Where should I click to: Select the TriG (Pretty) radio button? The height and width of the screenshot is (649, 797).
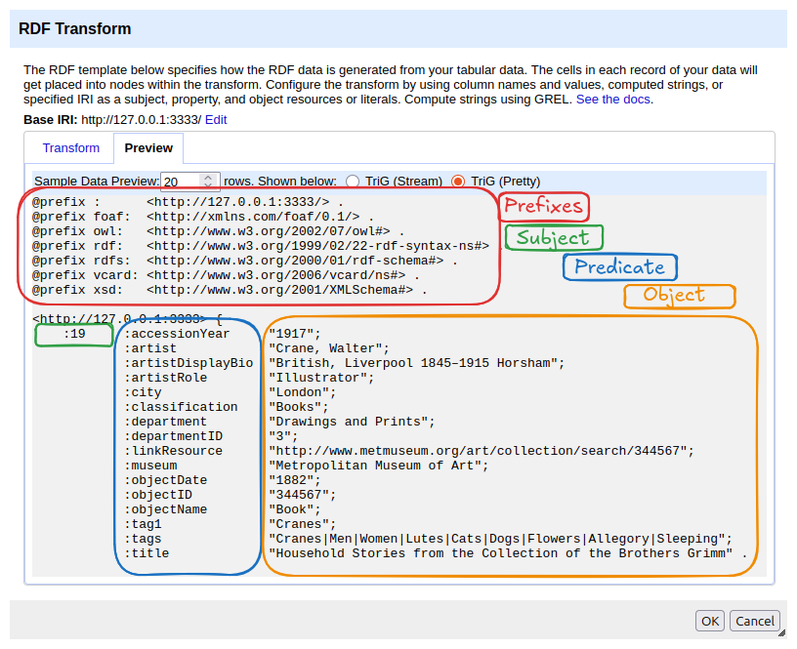point(458,182)
